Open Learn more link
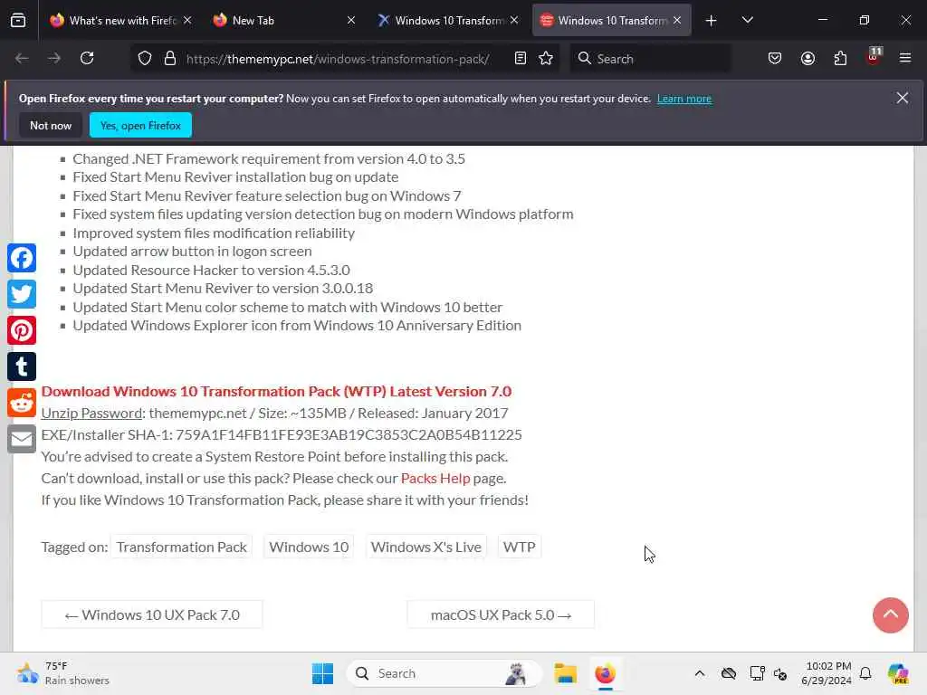This screenshot has width=927, height=695. pyautogui.click(x=684, y=99)
